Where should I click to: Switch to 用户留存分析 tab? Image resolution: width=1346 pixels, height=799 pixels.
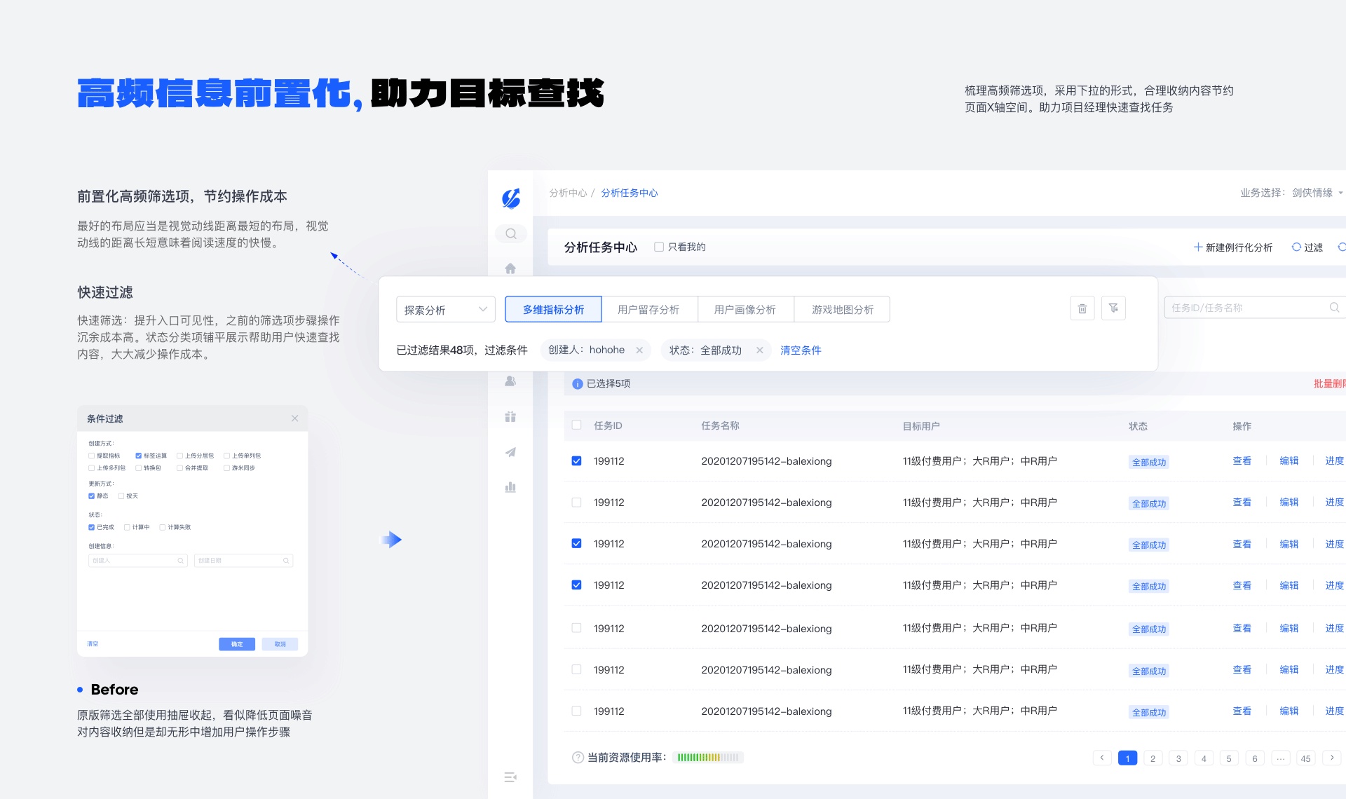[x=648, y=309]
